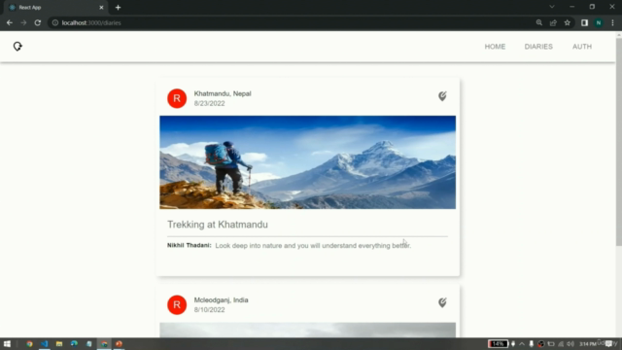622x350 pixels.
Task: Open PowerPoint from the taskbar
Action: (x=119, y=344)
